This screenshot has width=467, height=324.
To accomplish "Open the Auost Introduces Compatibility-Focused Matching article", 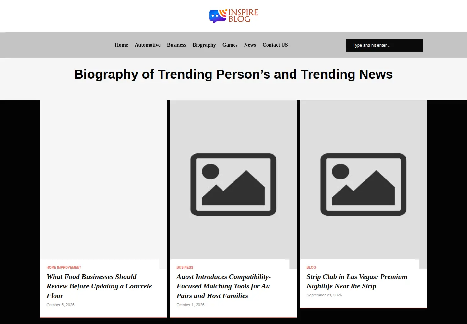I will point(224,286).
